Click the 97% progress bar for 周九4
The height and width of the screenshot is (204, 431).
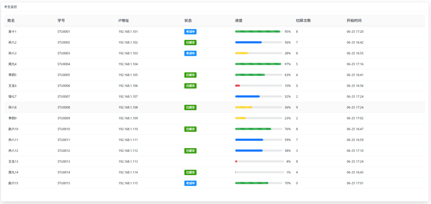[x=259, y=64]
